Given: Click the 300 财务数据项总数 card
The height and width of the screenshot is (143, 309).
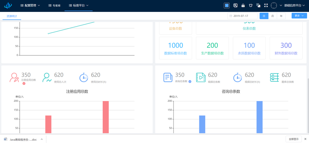Looking at the screenshot, I should 286,48.
